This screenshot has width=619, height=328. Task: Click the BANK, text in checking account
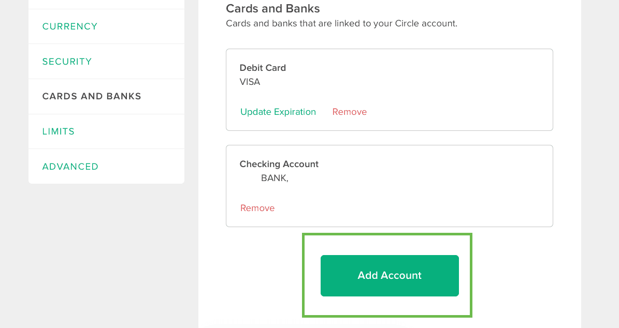[275, 178]
